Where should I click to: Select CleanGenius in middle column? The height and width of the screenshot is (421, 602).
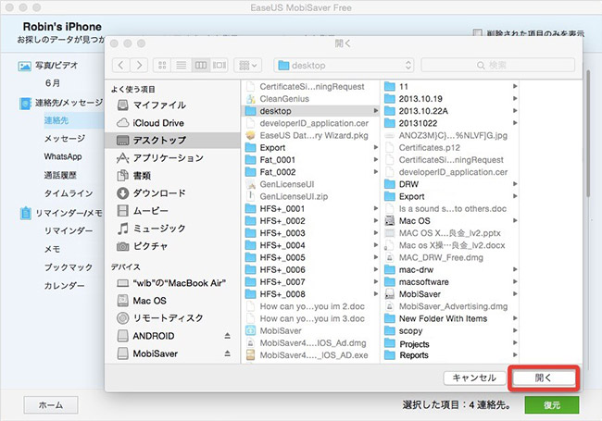coord(310,98)
